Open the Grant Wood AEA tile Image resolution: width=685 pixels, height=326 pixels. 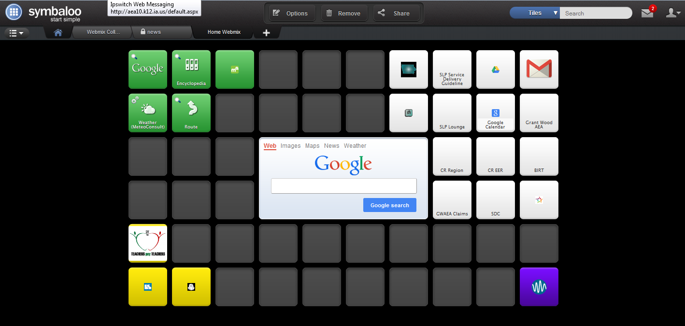[539, 113]
